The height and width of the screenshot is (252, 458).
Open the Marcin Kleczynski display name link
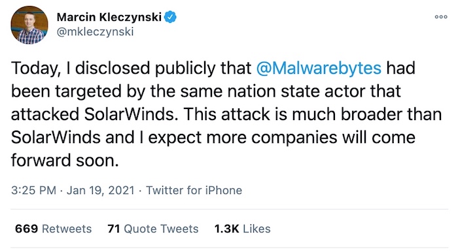point(109,17)
